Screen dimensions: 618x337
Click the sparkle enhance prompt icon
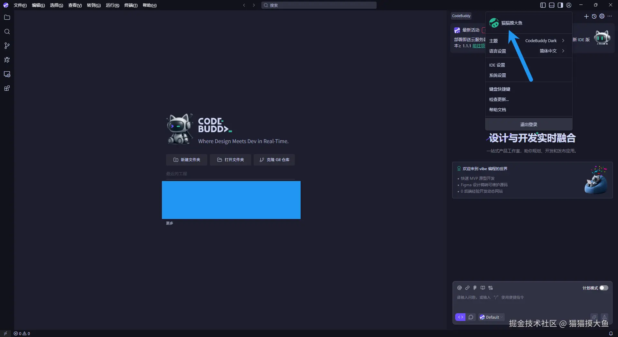tap(594, 317)
